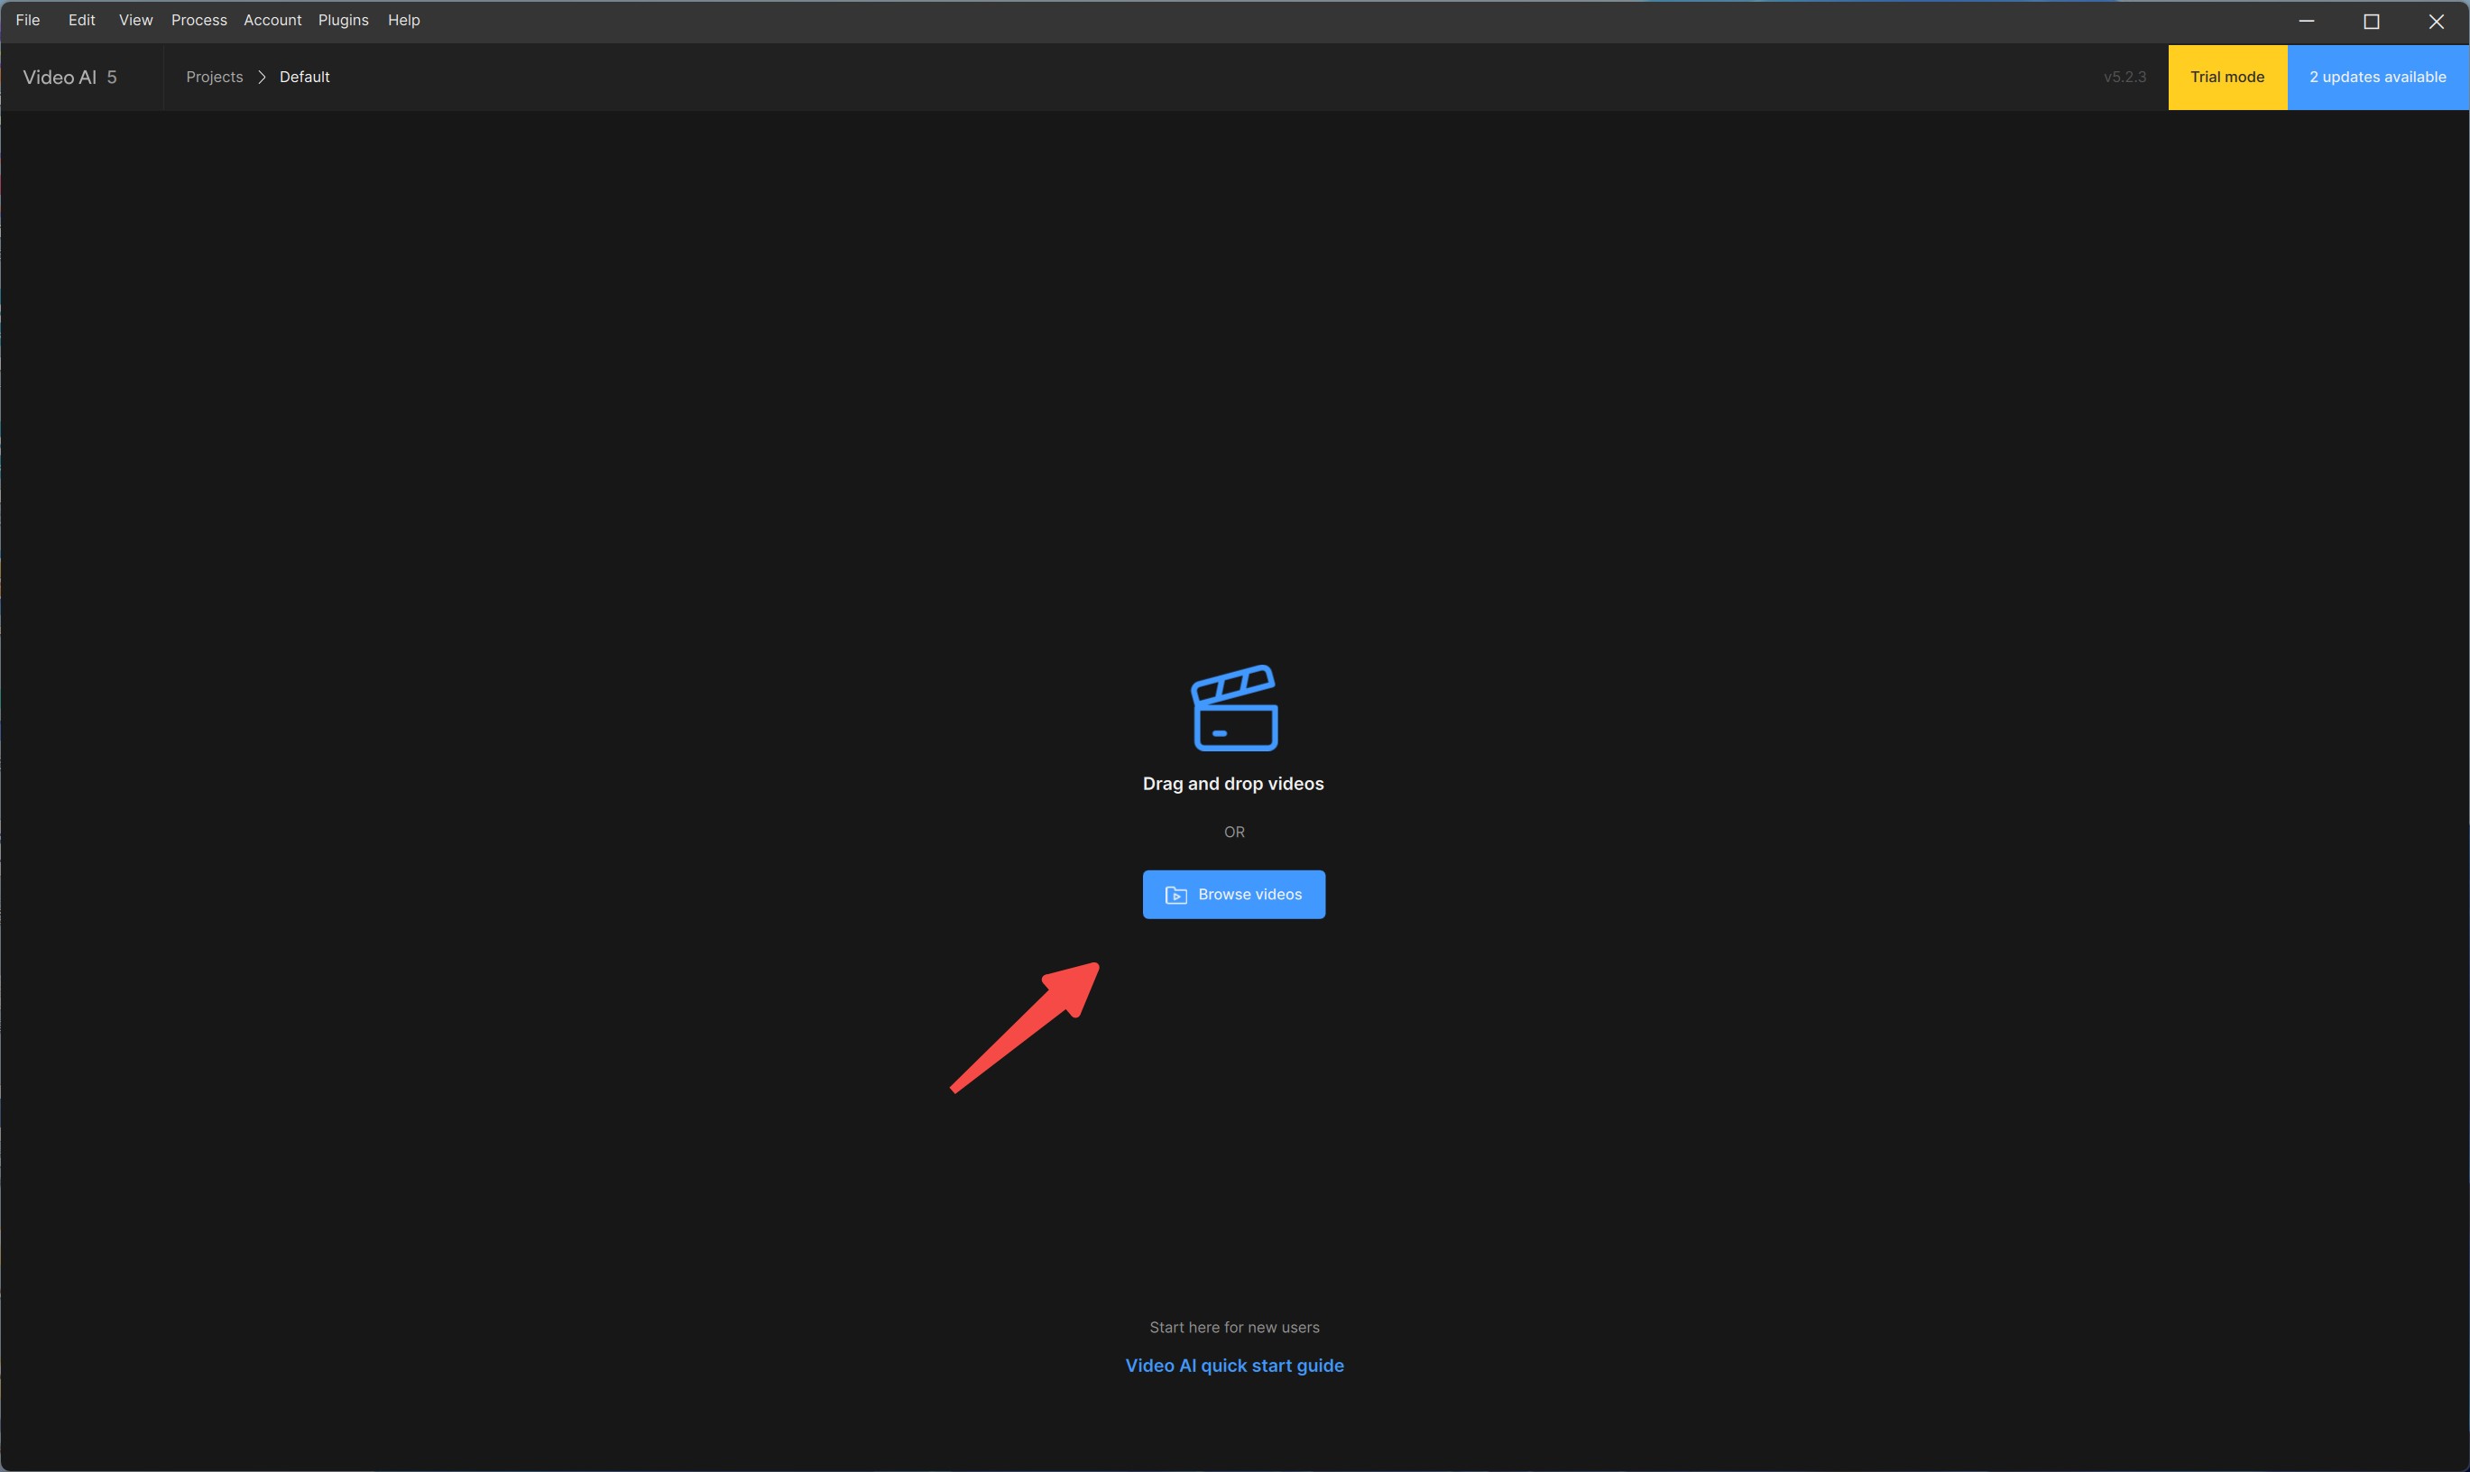Click the v5.2.3 version label
The height and width of the screenshot is (1472, 2470).
[x=2124, y=78]
